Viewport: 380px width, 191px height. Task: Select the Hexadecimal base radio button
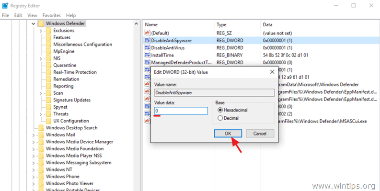click(220, 110)
